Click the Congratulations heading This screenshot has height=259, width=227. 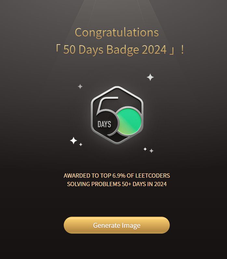[x=117, y=33]
